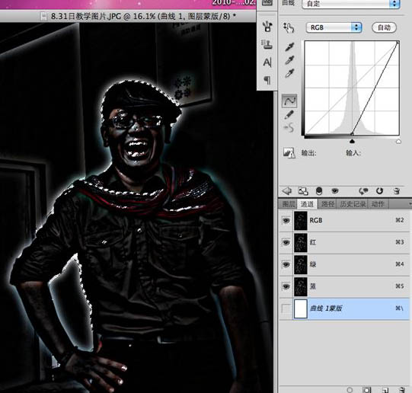Pick the black point eyedropper
Screen dimensions: 412x393
pyautogui.click(x=289, y=47)
